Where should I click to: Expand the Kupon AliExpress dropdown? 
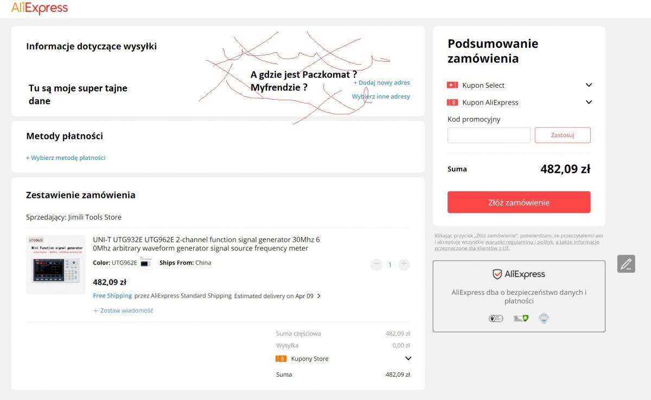pos(589,102)
